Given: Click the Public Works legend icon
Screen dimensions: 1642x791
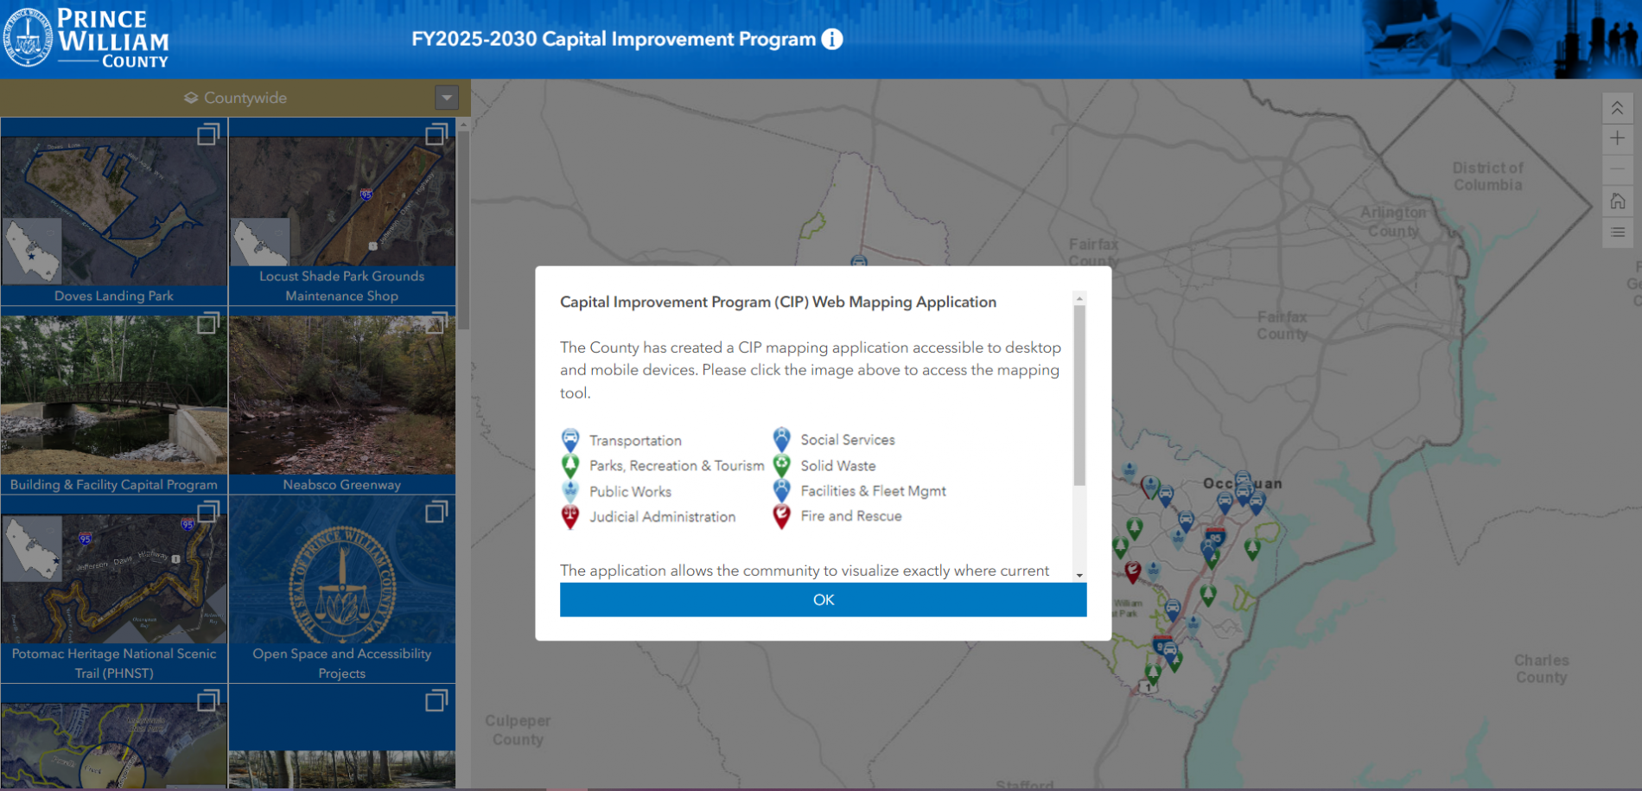Looking at the screenshot, I should (570, 491).
